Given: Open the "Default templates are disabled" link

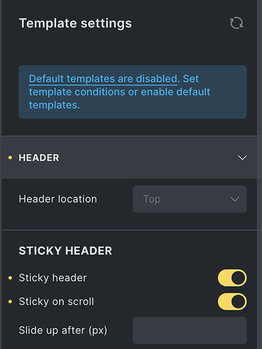Looking at the screenshot, I should tap(103, 79).
